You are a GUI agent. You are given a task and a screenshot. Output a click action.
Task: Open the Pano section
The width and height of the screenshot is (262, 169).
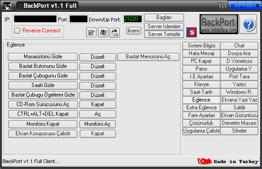(201, 69)
